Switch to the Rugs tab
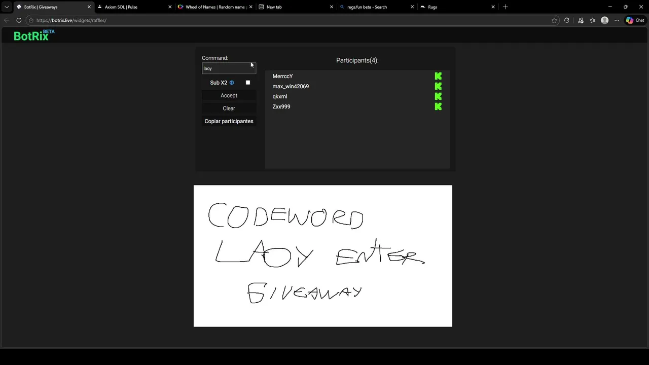This screenshot has height=365, width=649. tap(456, 7)
